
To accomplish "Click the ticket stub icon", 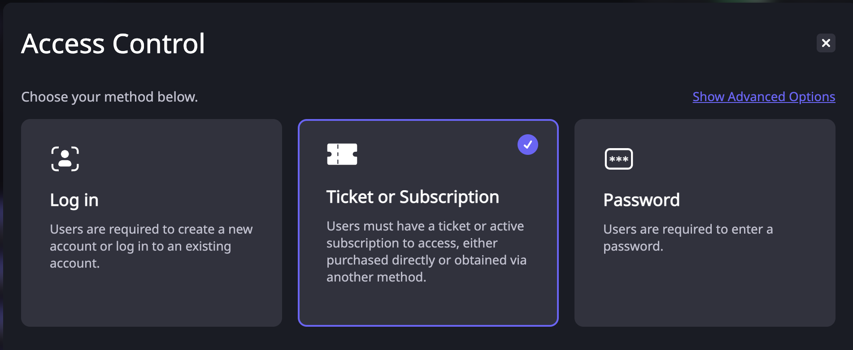I will coord(342,154).
